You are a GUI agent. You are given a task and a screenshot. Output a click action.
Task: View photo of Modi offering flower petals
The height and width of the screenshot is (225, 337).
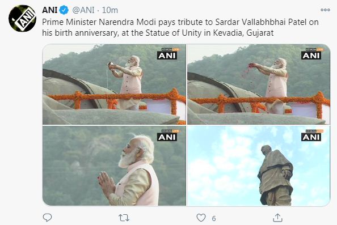pos(259,84)
